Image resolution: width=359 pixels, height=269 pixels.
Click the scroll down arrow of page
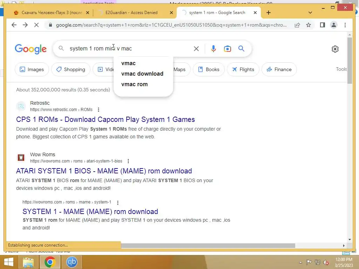click(350, 240)
